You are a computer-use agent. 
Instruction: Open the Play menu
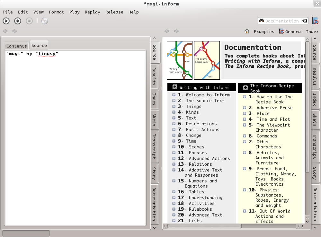(x=74, y=12)
